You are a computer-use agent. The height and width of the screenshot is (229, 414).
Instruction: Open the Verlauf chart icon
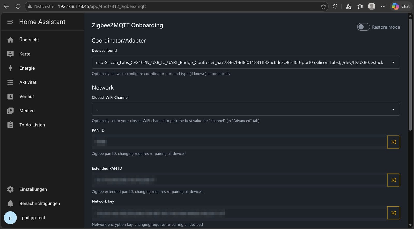pyautogui.click(x=10, y=96)
